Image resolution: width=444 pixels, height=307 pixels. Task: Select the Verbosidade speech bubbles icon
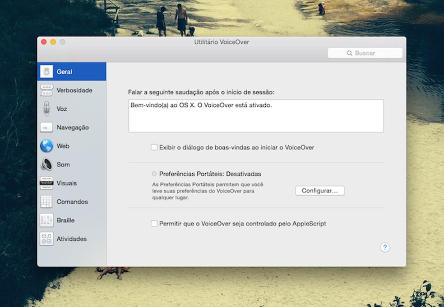click(x=46, y=90)
